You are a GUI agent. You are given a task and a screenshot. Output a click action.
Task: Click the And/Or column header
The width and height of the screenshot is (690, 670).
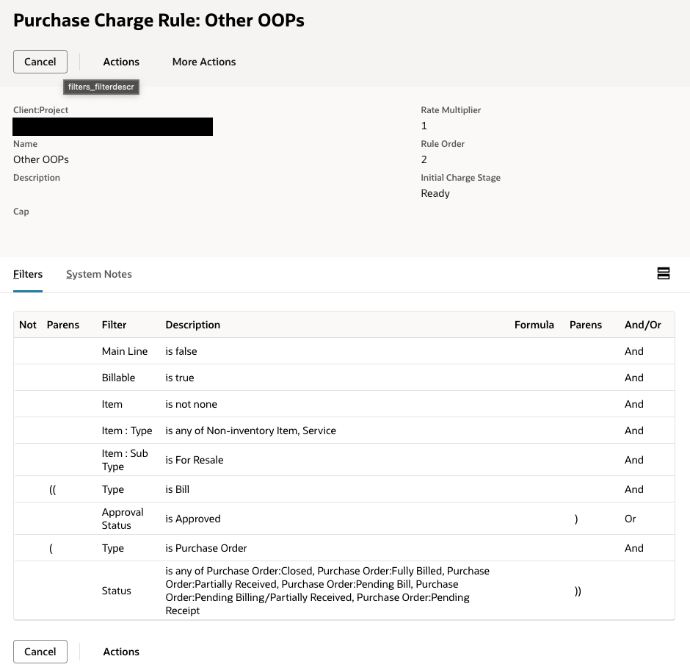click(x=643, y=325)
